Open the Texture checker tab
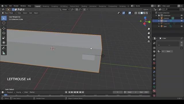 pyautogui.click(x=154, y=95)
